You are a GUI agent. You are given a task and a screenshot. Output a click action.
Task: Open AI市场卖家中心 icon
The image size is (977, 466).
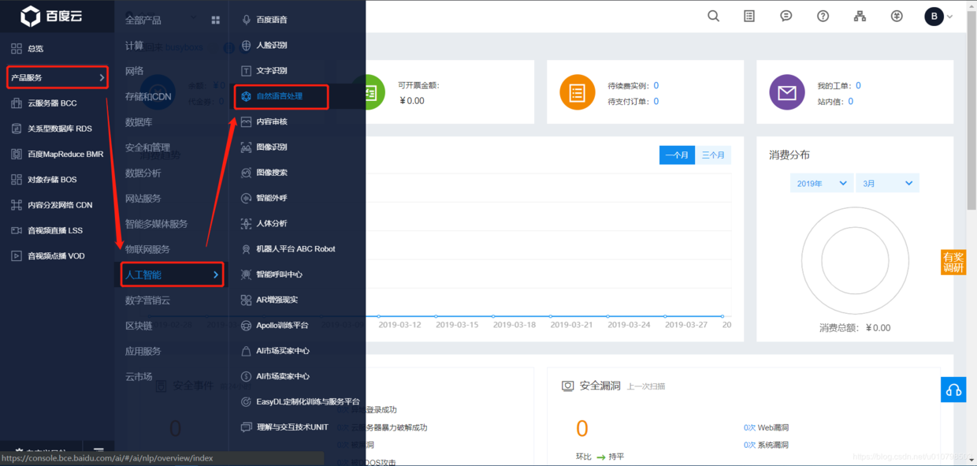pyautogui.click(x=247, y=376)
